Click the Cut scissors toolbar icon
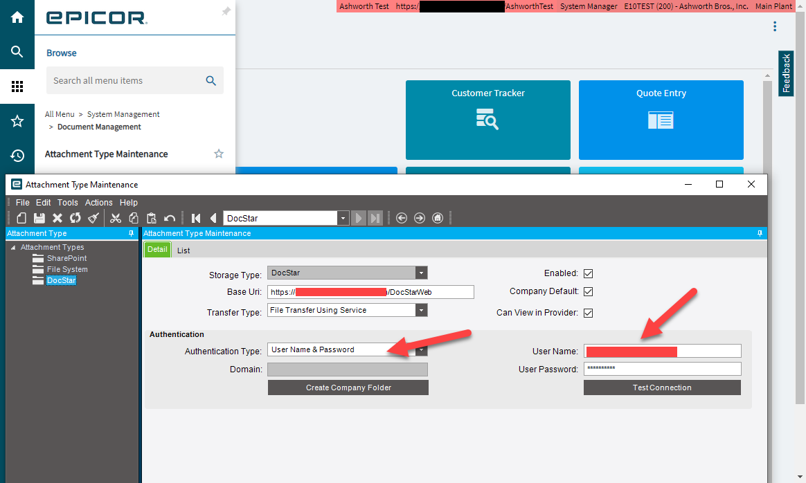This screenshot has width=806, height=483. coord(116,219)
